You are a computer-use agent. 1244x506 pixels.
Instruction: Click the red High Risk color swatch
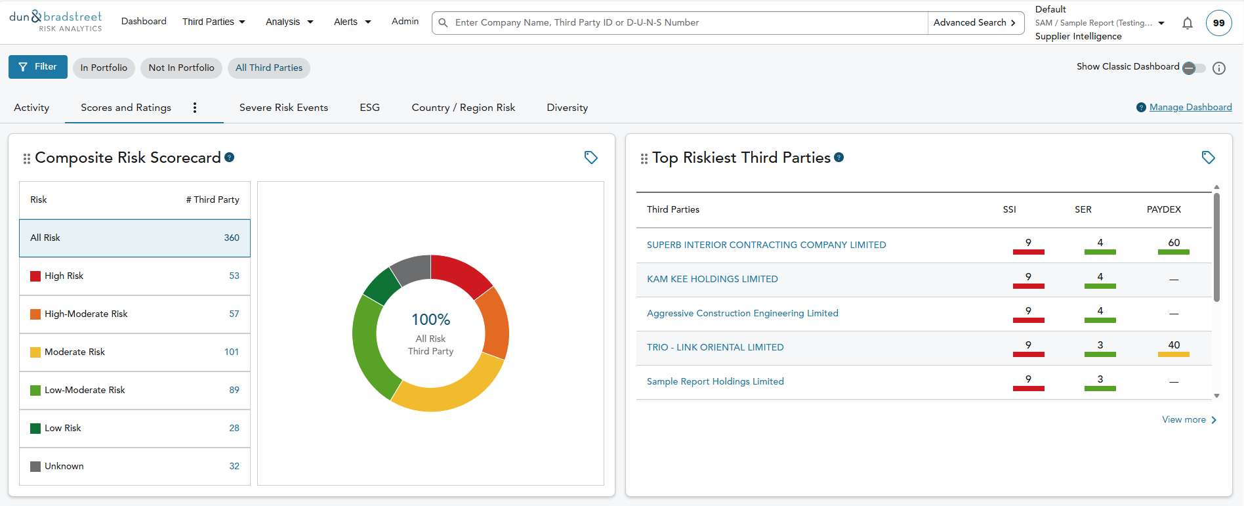(x=35, y=276)
